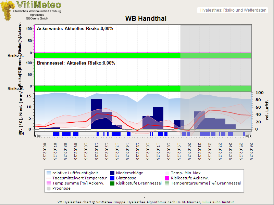Screen dimensions: 274x205
Task: Click the Hyalesthes: Risiko und Wetterdaten label
Action: point(233,10)
